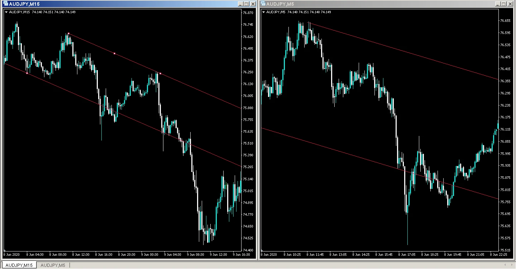The height and width of the screenshot is (269, 516).
Task: Switch to the AUDJPY,M15 tab
Action: point(19,265)
